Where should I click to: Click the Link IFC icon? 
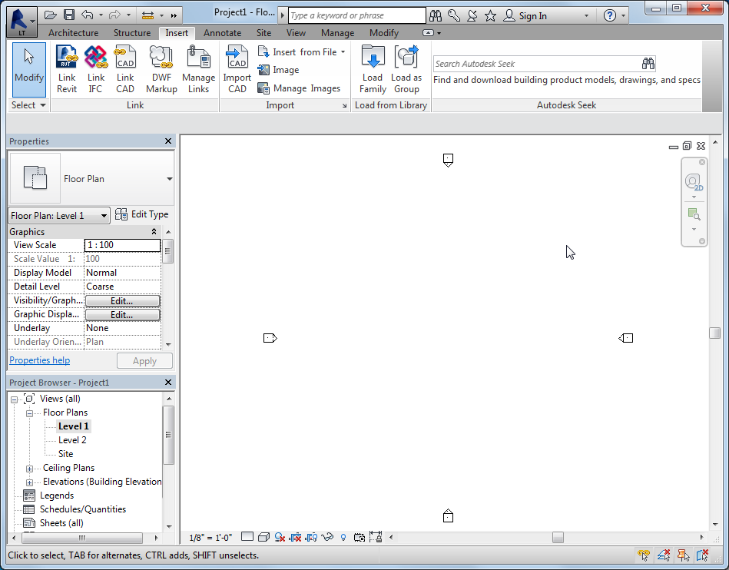pos(95,69)
